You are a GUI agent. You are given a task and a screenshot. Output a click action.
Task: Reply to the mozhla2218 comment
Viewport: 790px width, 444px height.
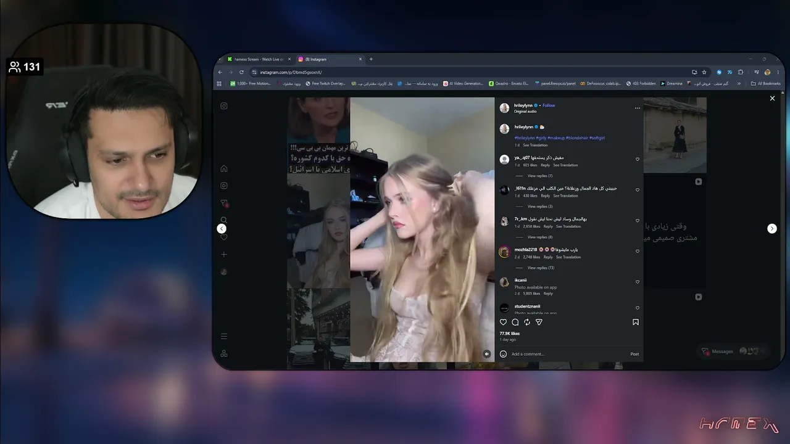tap(548, 257)
